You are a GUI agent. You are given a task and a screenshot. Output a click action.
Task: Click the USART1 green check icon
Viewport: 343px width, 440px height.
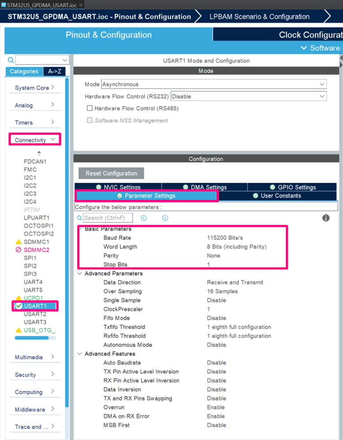tap(19, 306)
